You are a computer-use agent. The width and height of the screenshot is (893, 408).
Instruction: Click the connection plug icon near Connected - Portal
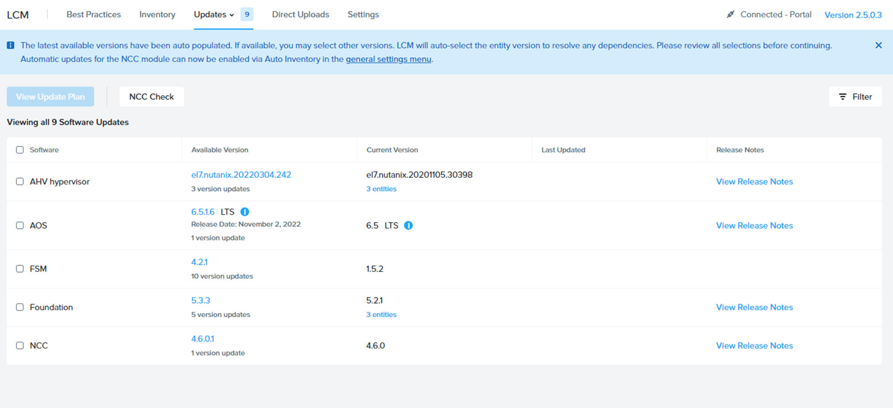point(730,14)
